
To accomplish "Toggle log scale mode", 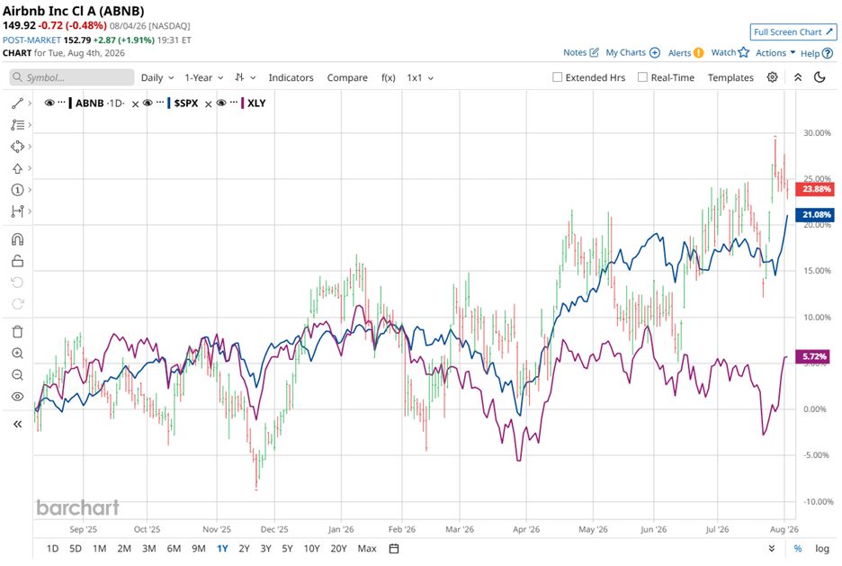I will pos(822,548).
